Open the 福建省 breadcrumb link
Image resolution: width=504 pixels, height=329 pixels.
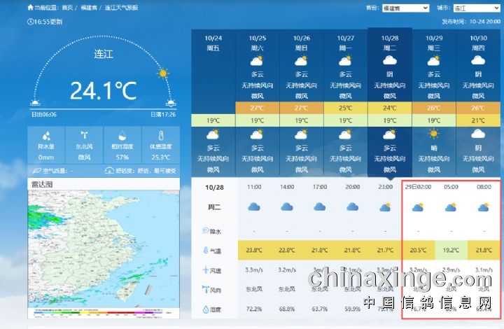[90, 8]
